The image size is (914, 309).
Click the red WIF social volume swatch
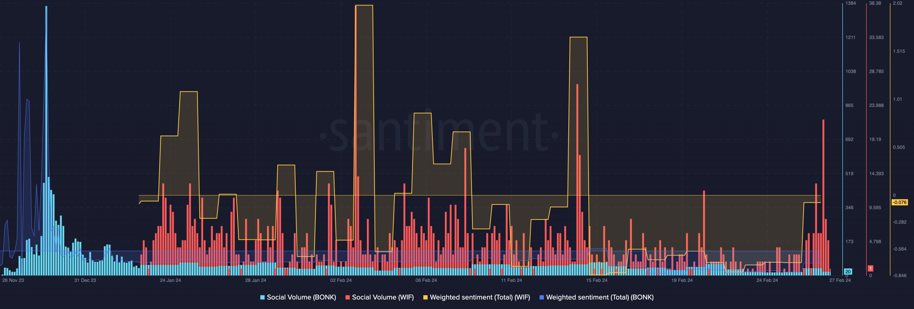point(347,298)
